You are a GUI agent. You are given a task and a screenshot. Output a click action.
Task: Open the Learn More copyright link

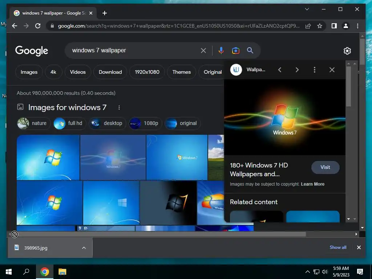point(313,184)
